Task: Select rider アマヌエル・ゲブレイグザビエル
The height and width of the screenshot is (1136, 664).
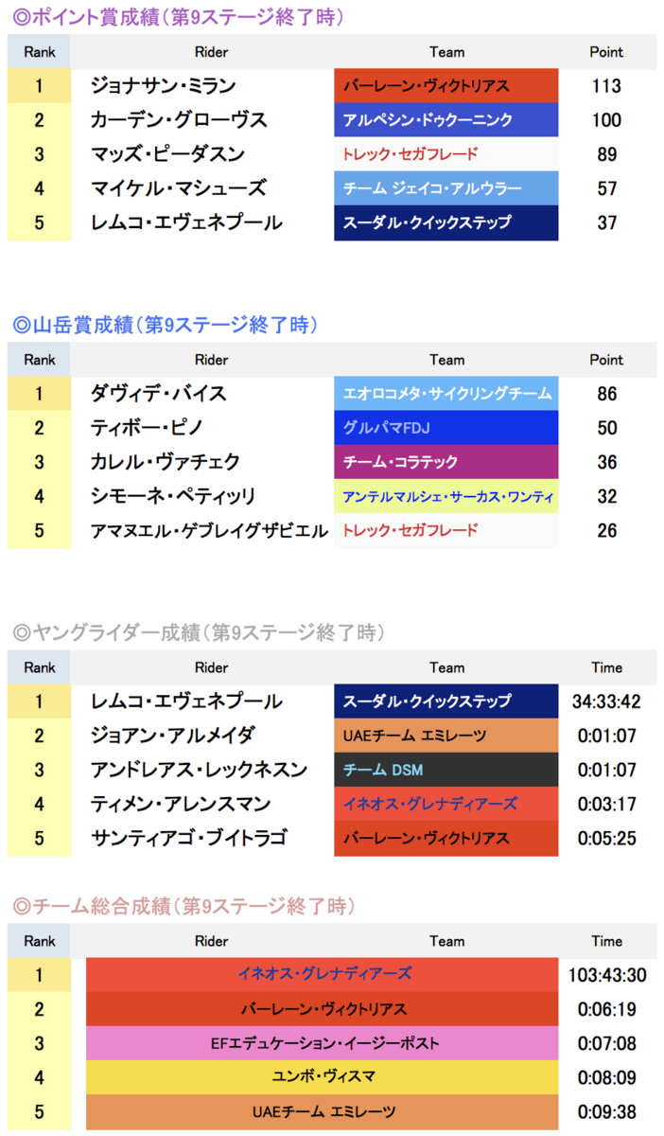Action: (209, 530)
